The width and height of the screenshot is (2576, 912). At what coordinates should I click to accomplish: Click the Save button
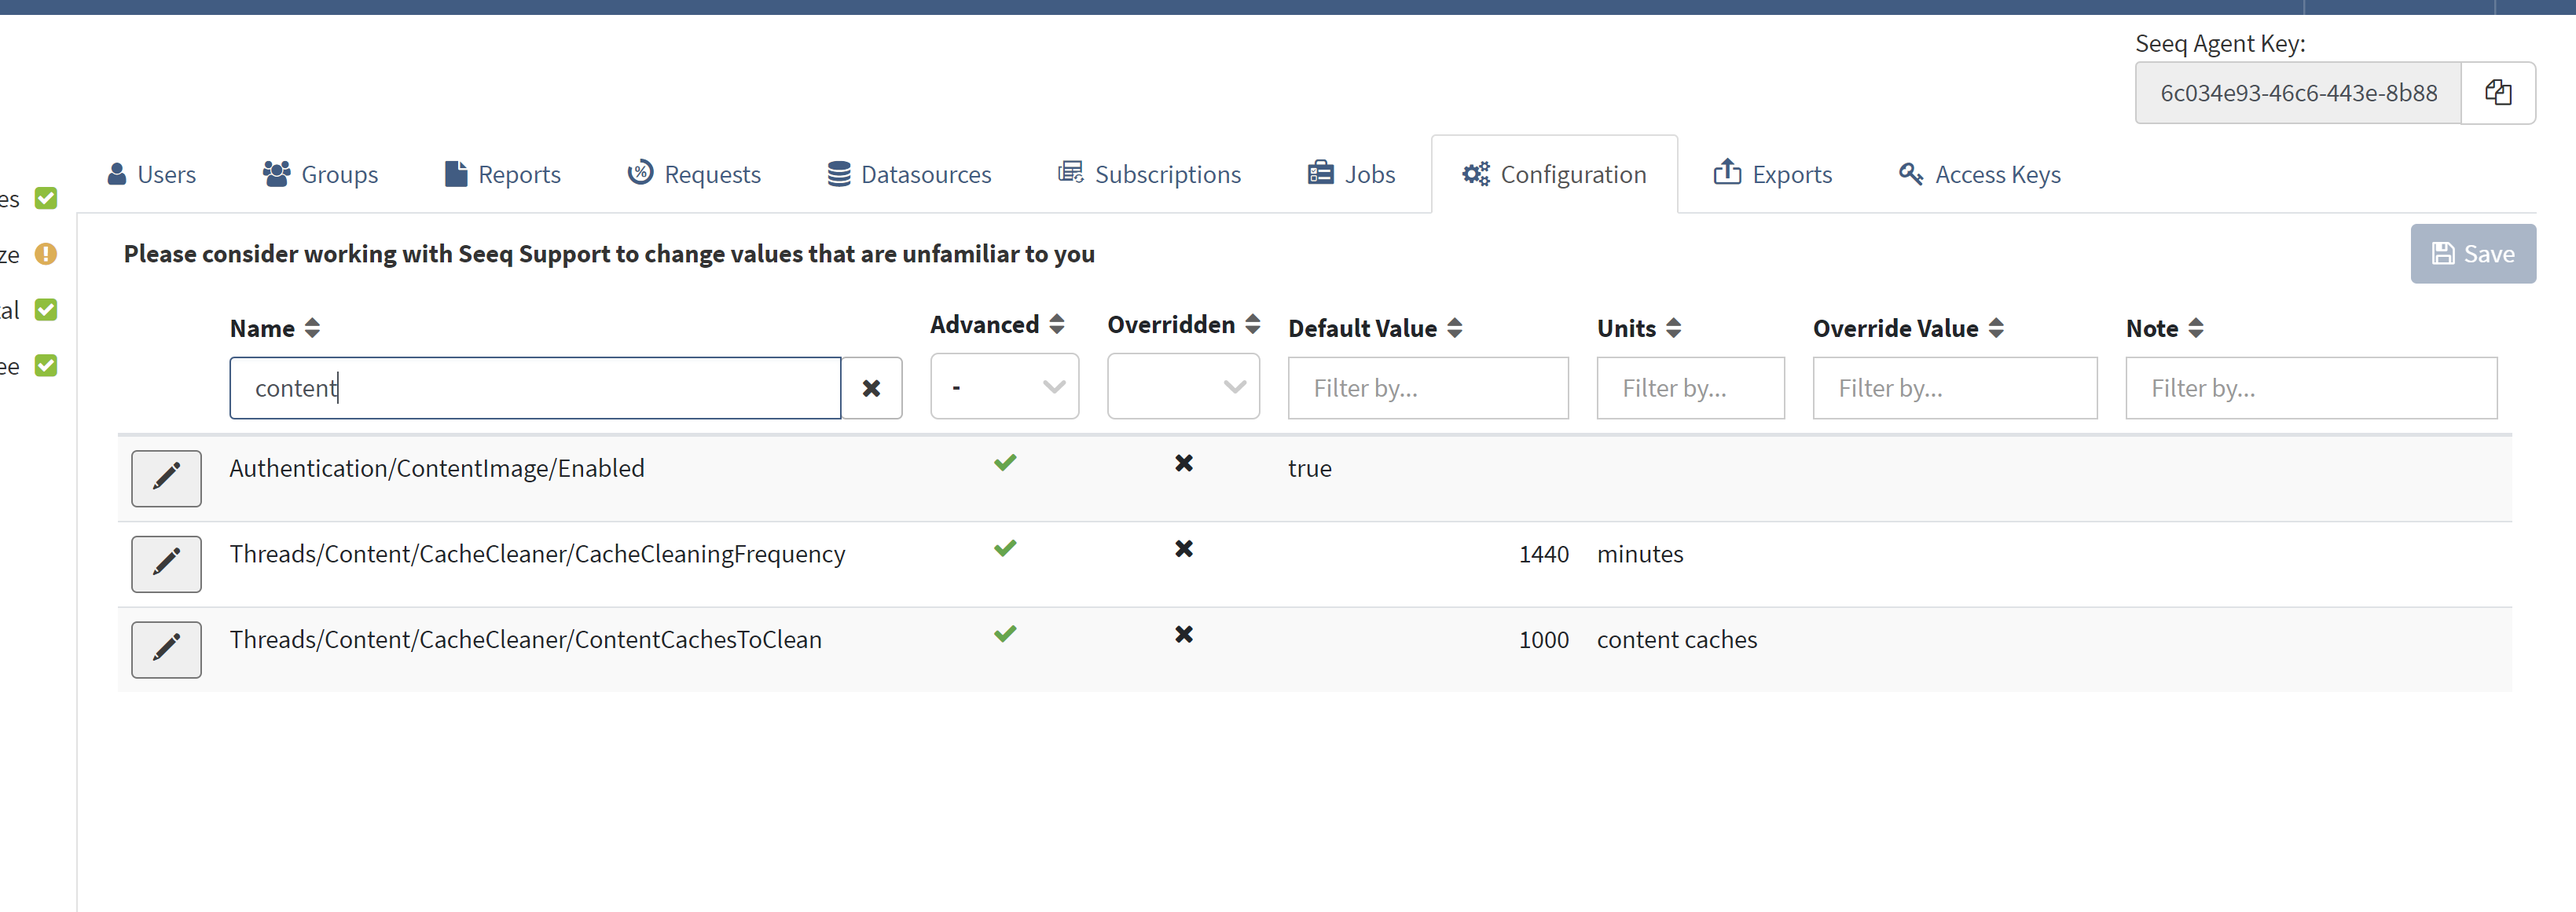[x=2472, y=254]
